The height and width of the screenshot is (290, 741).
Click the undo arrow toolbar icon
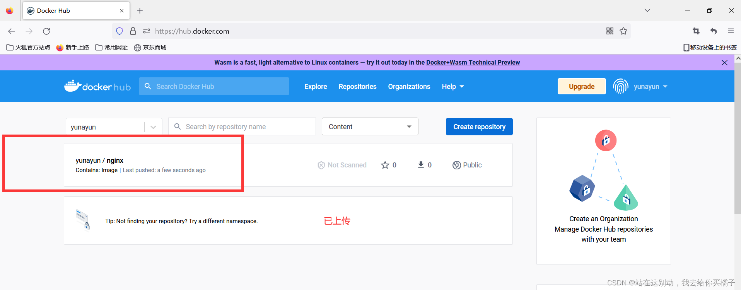(714, 31)
